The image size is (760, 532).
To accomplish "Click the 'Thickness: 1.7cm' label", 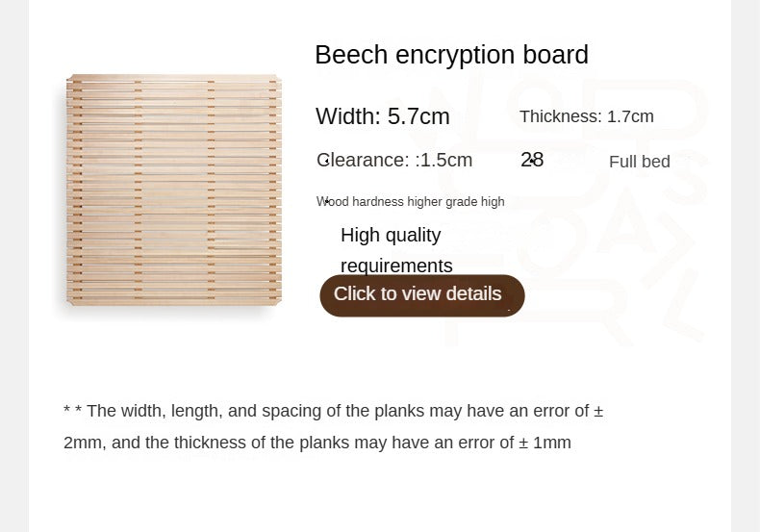I will [x=587, y=116].
